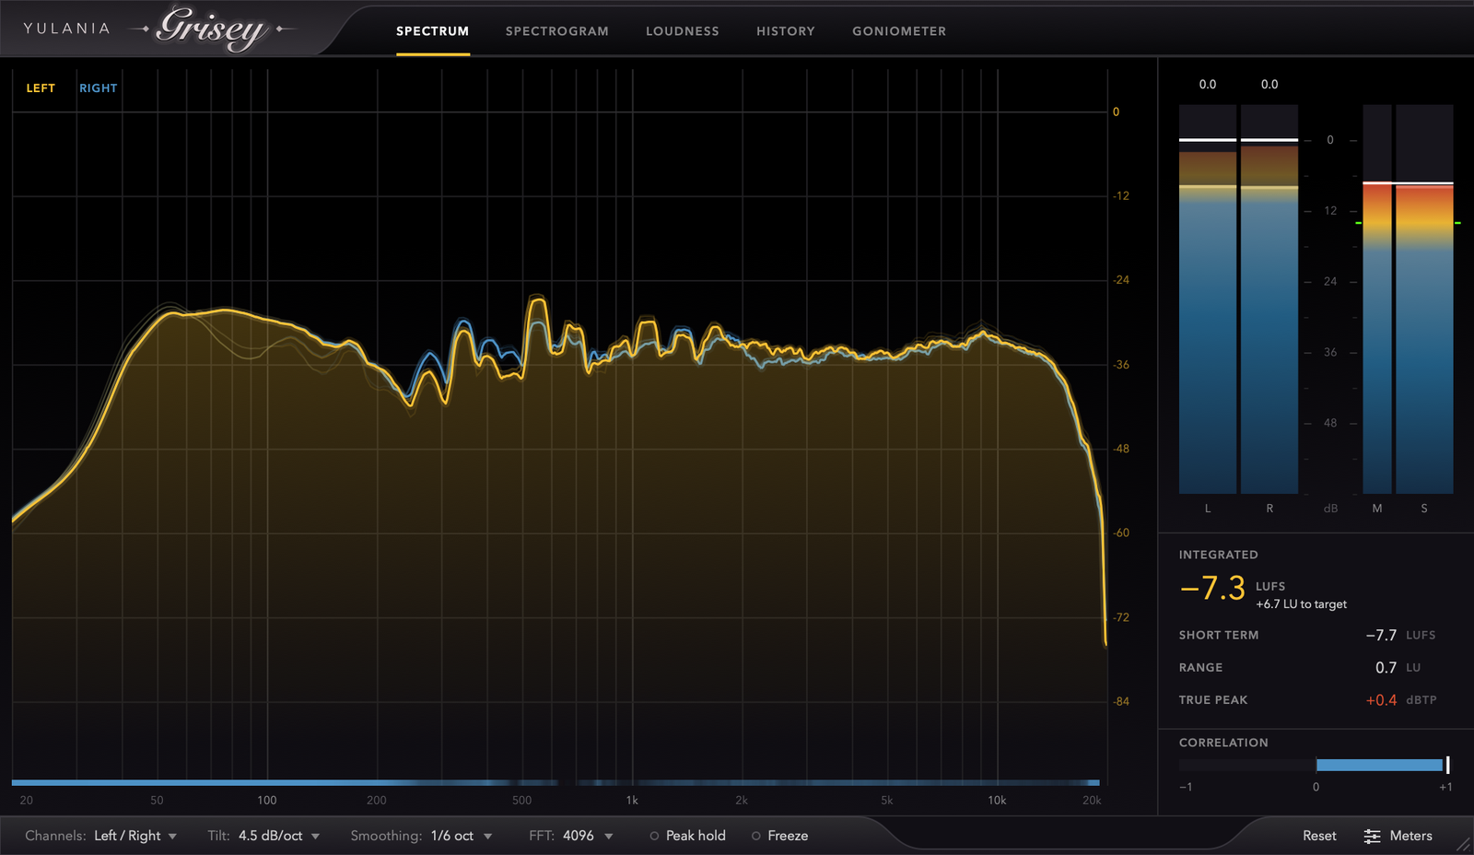Click the S side level meter
The image size is (1474, 855).
pos(1424,299)
